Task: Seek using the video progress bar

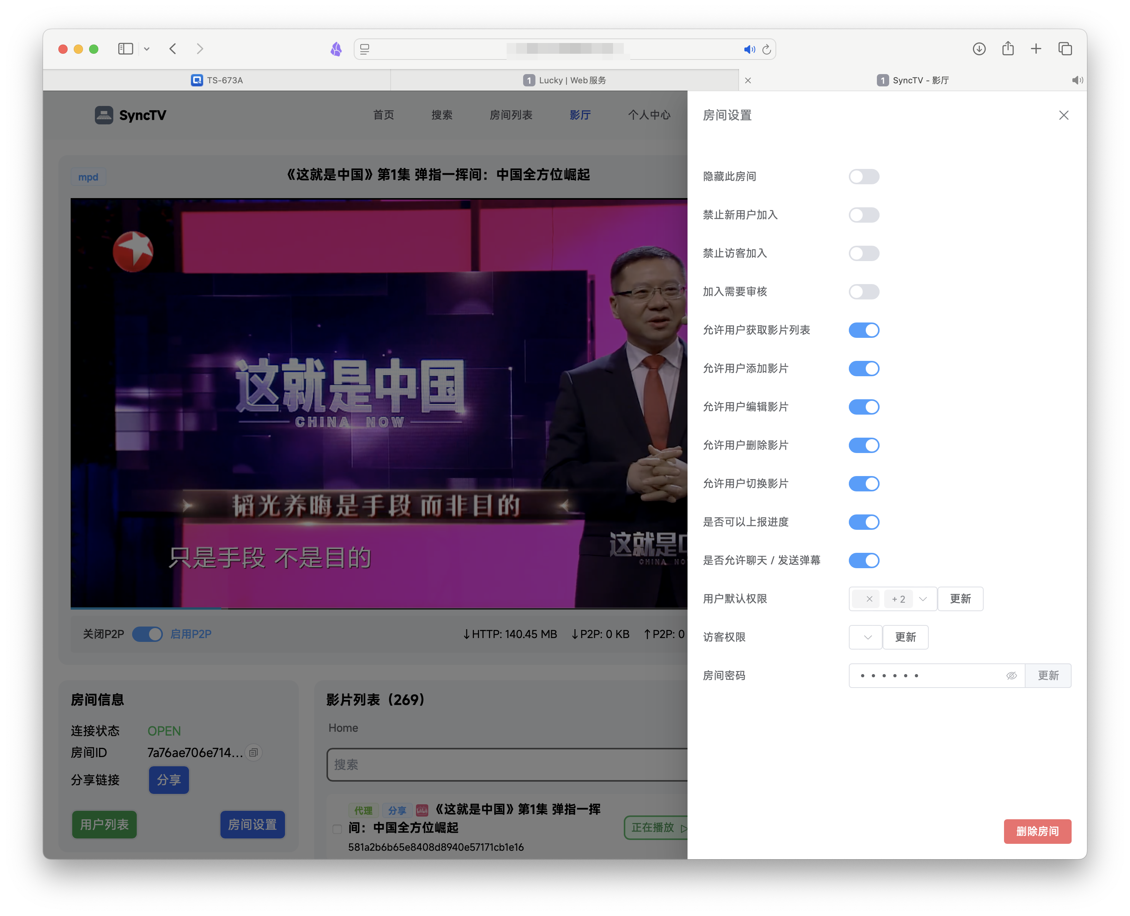Action: (x=379, y=608)
